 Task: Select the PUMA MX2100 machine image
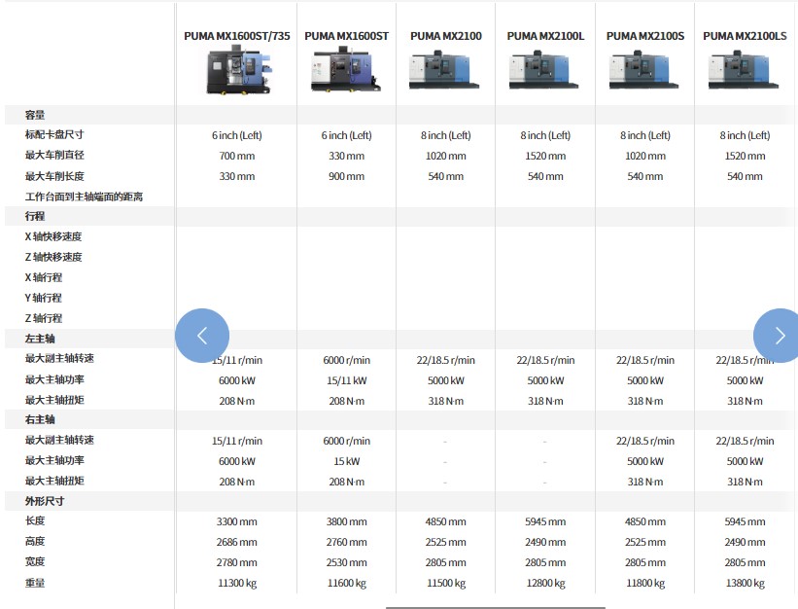click(x=444, y=70)
